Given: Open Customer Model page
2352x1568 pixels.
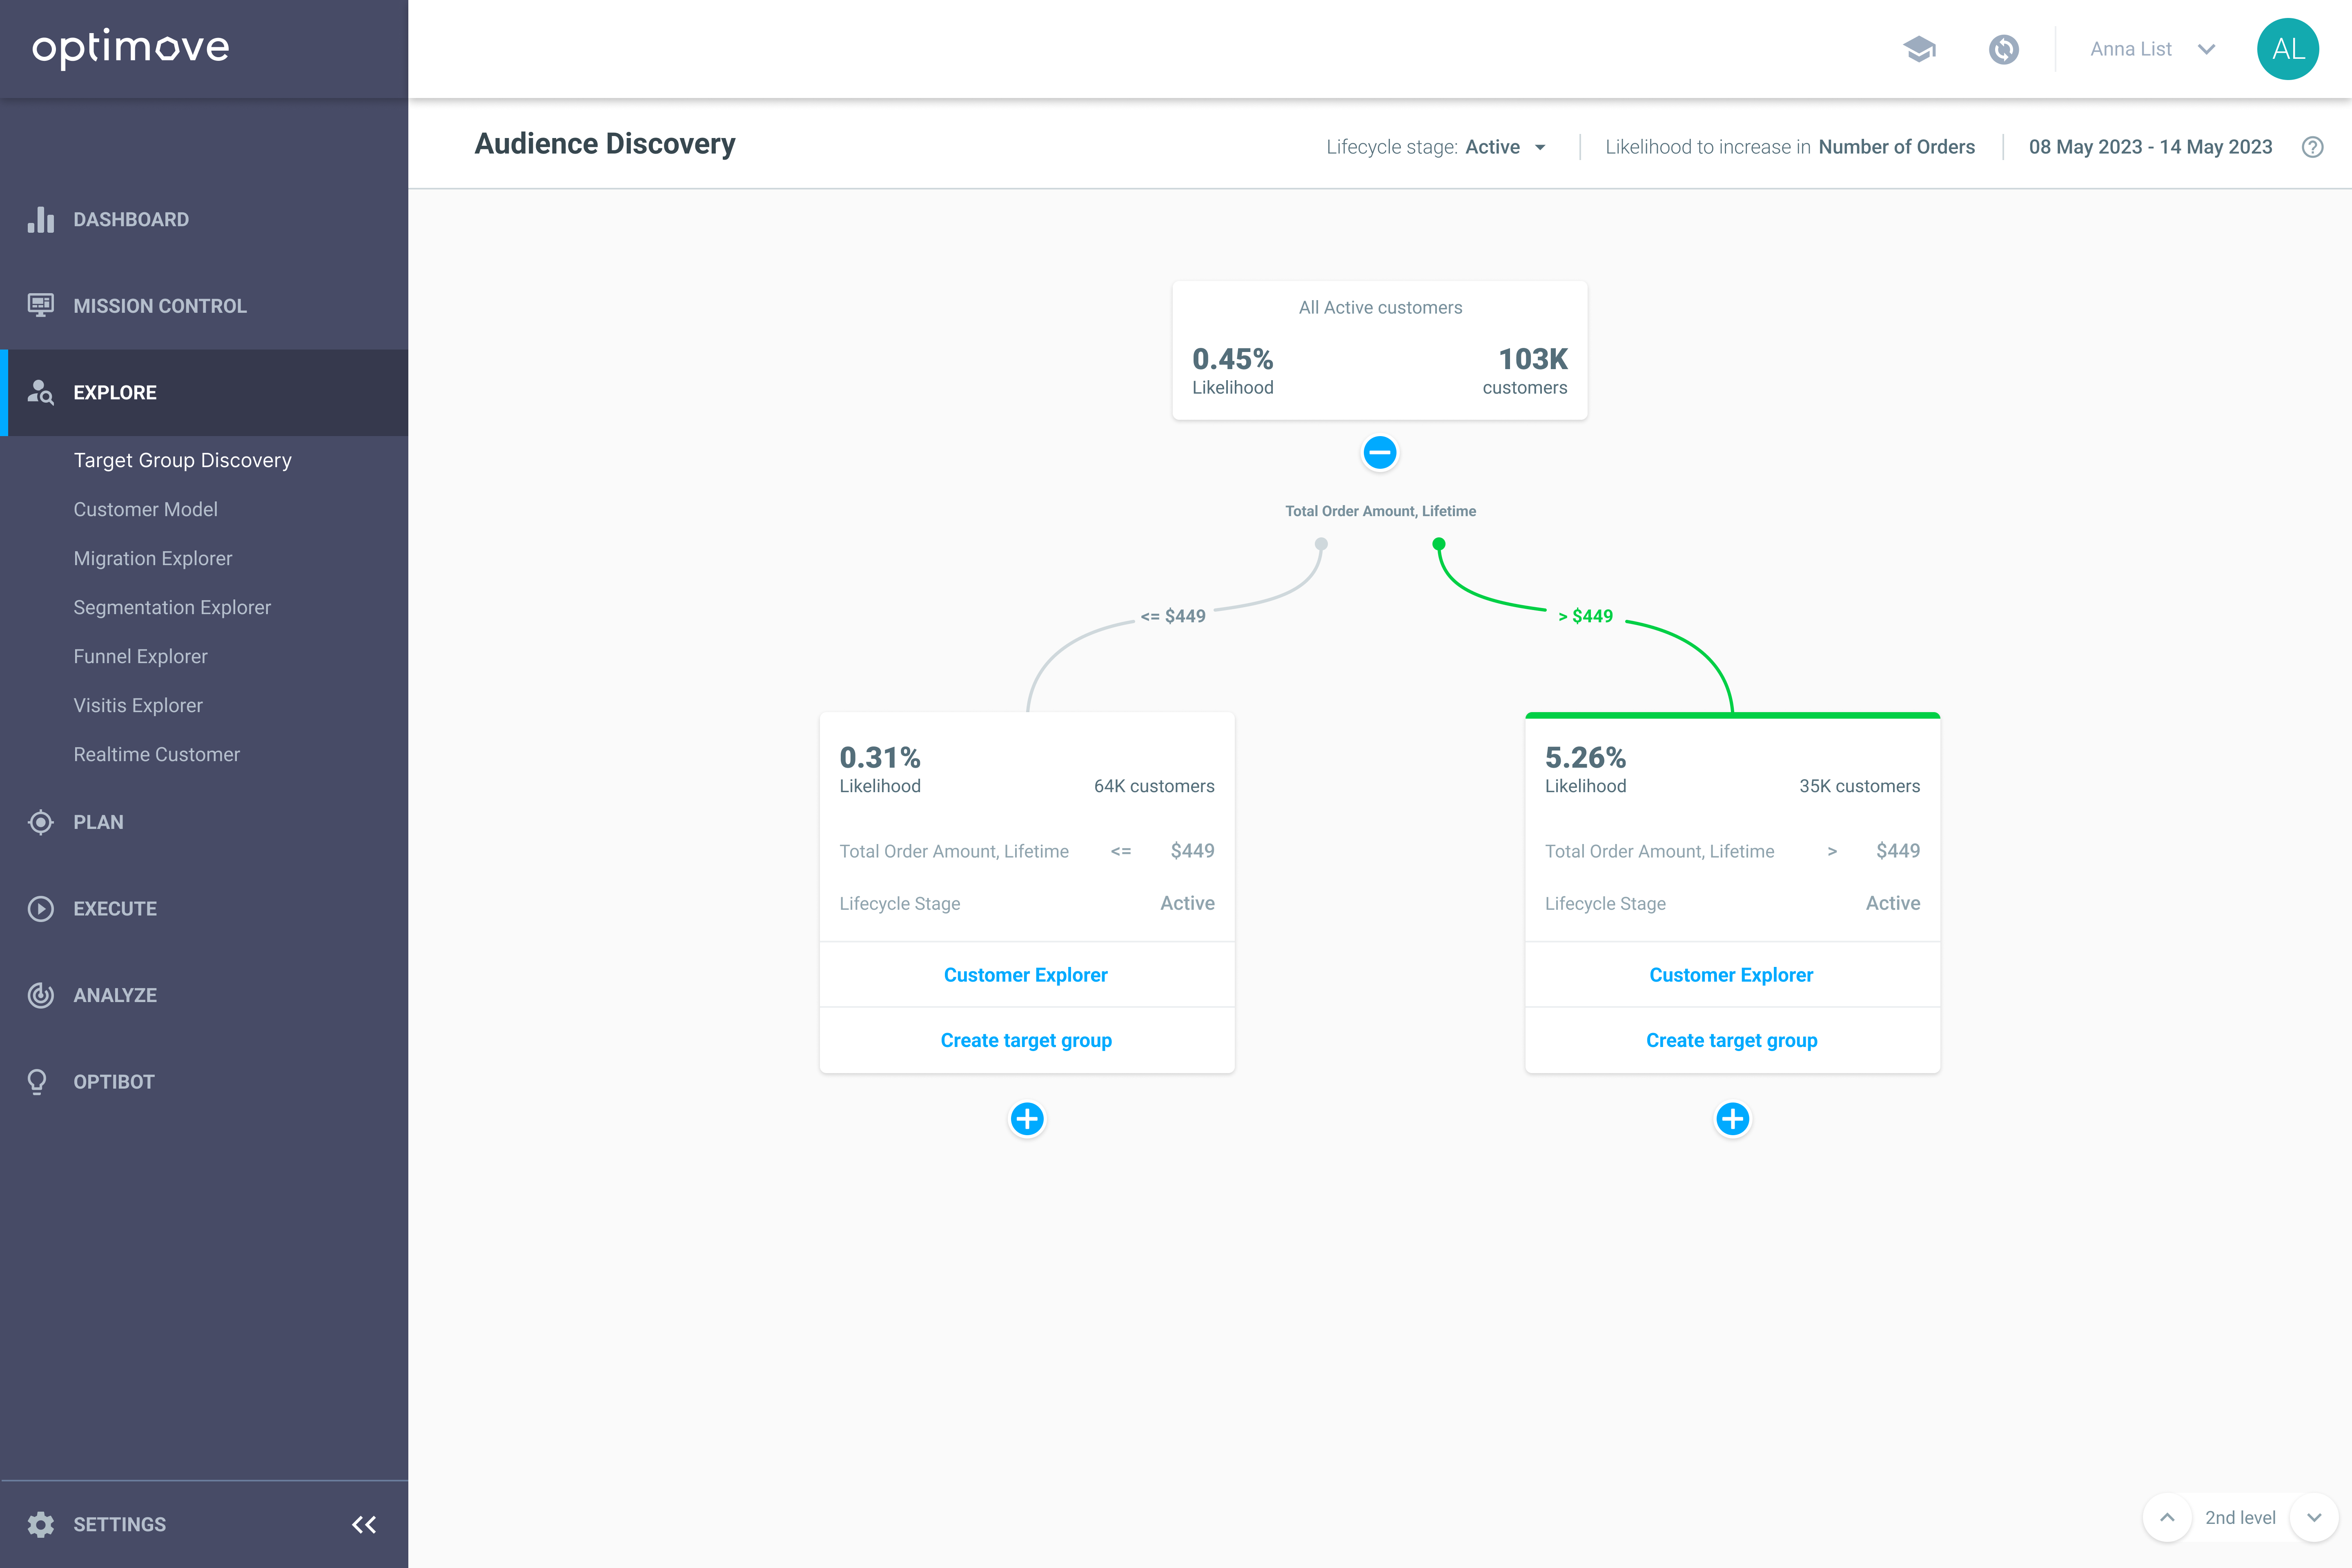Looking at the screenshot, I should point(146,509).
